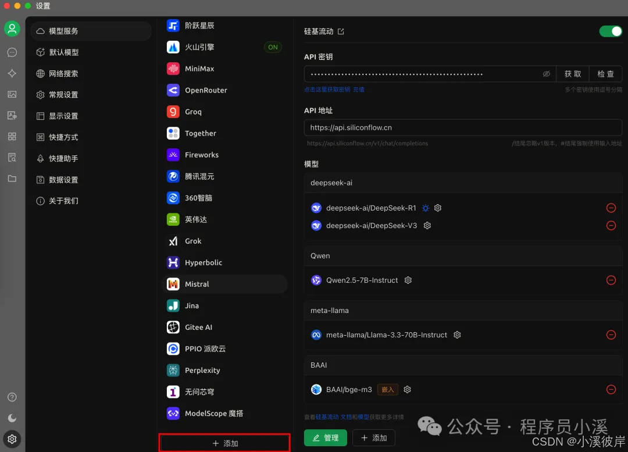The image size is (628, 452).
Task: Focus the API 地址 input field
Action: [463, 127]
